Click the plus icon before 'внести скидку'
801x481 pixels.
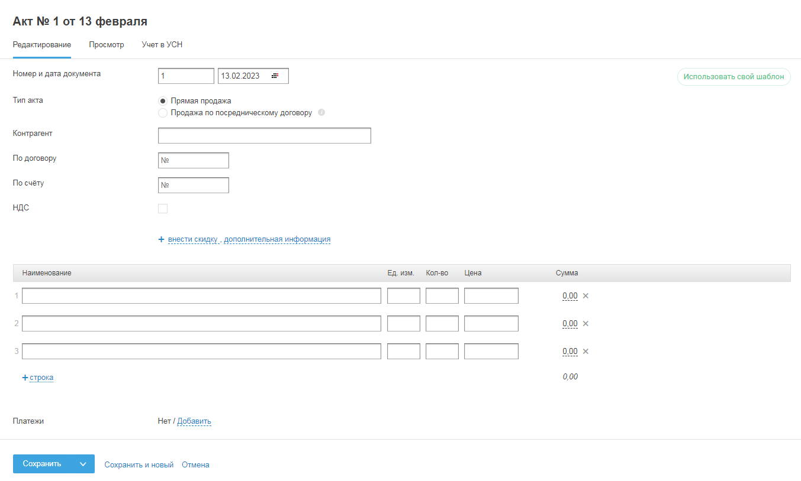(x=161, y=239)
